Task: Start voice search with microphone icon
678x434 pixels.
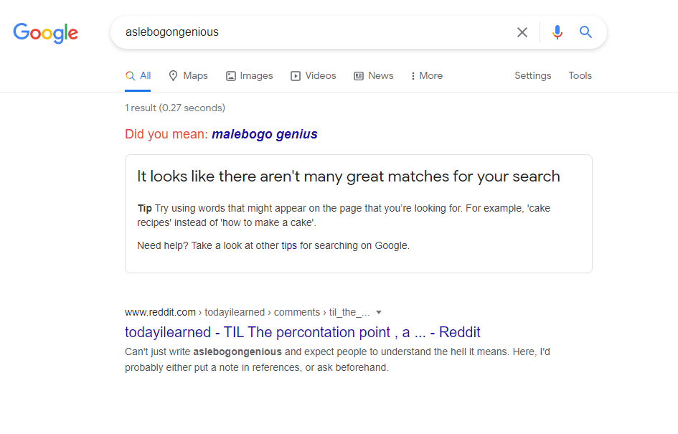Action: [x=557, y=32]
